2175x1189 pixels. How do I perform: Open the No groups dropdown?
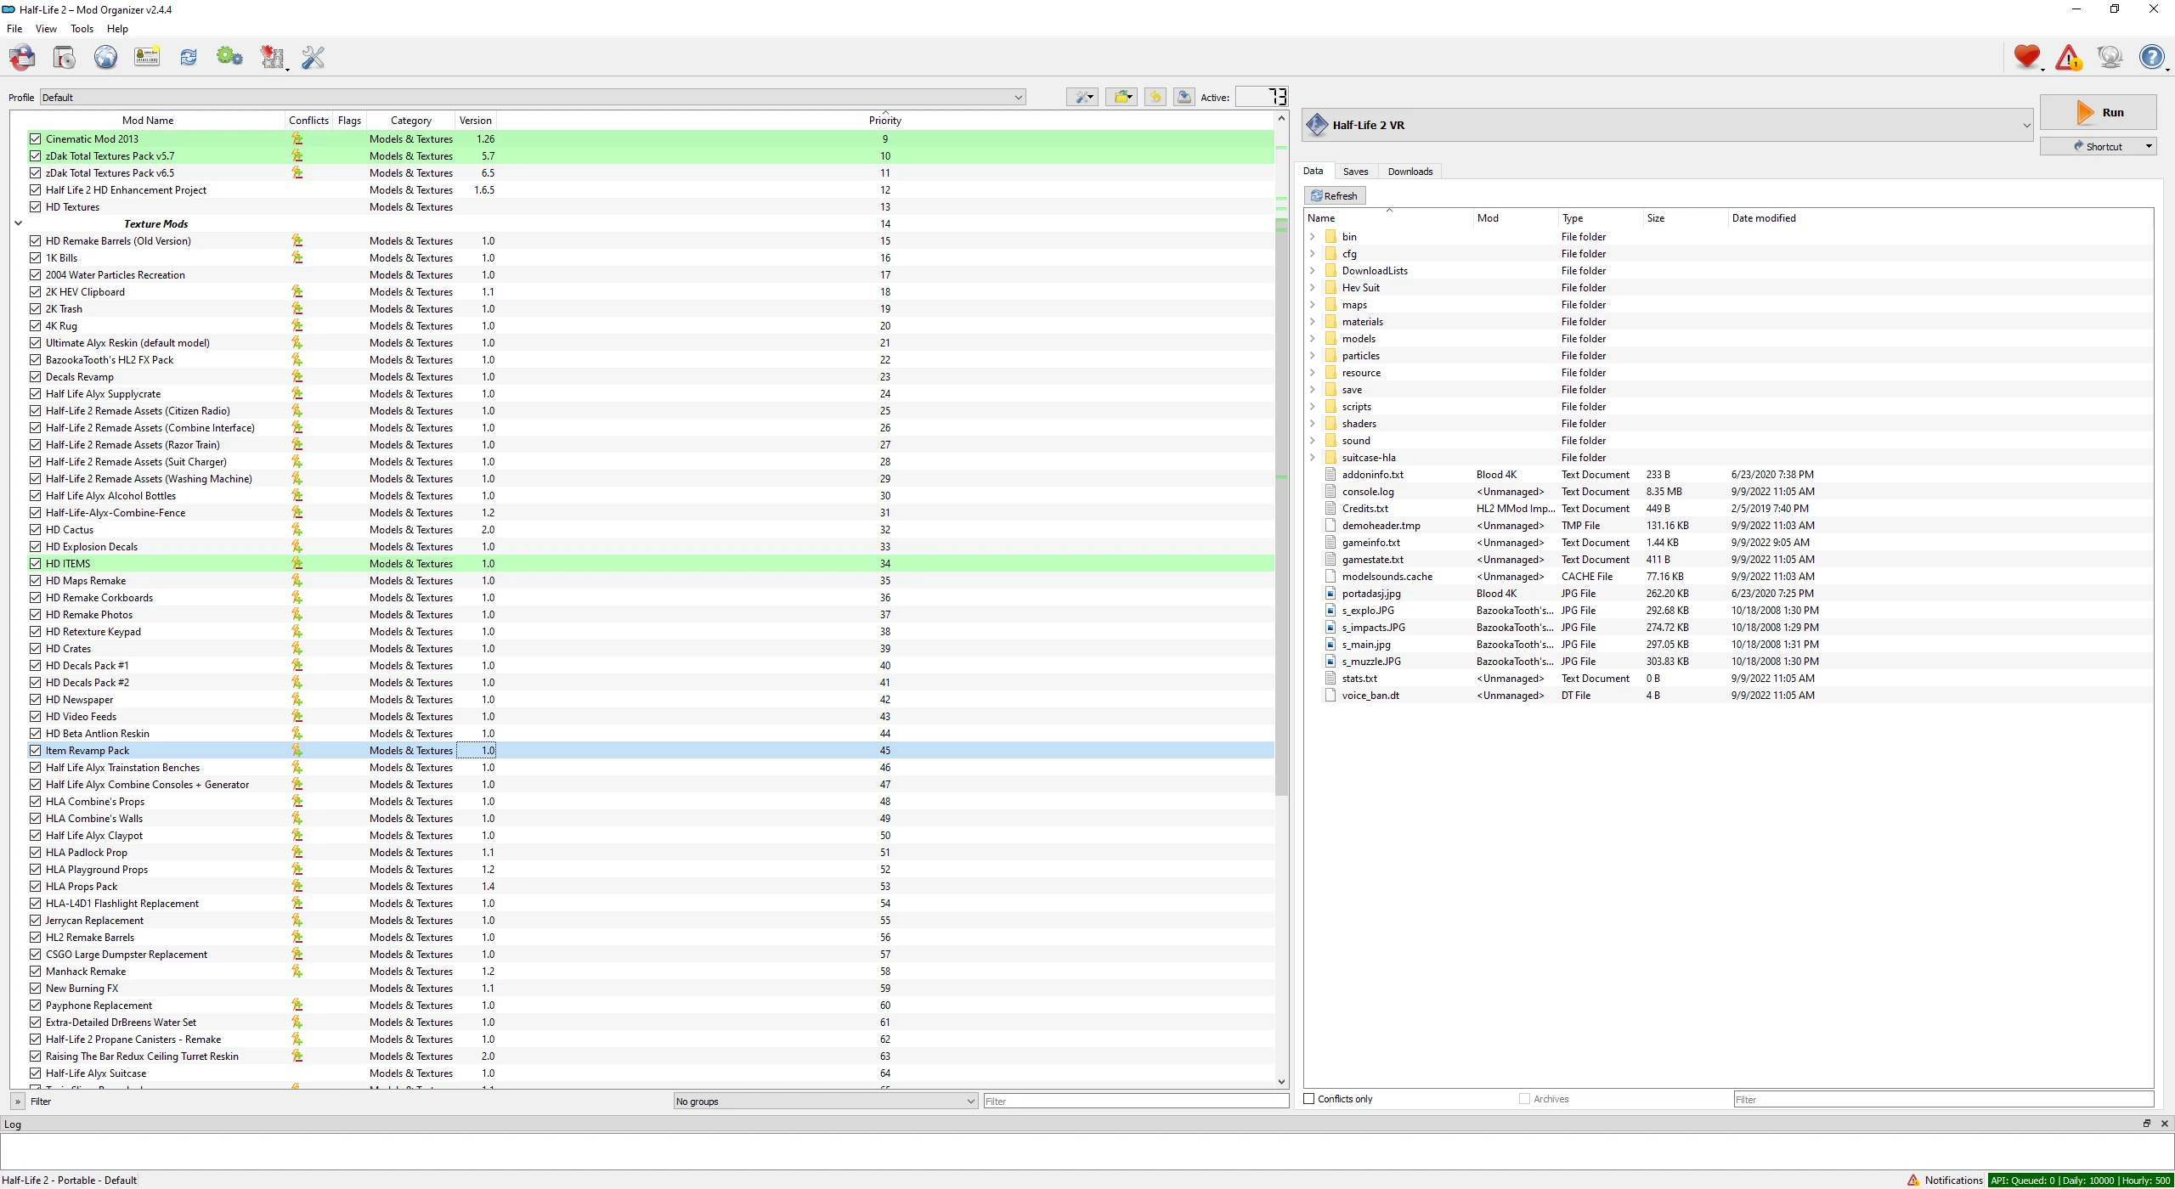pos(825,1102)
